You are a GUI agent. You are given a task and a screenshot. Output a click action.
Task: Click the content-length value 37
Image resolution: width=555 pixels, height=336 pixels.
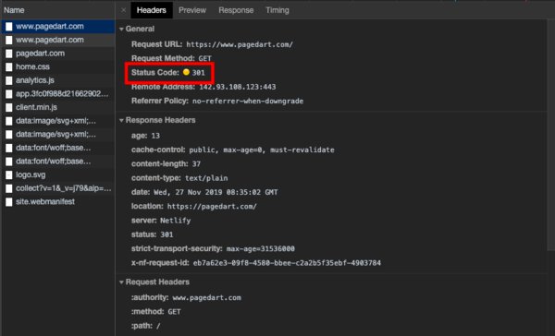point(196,164)
